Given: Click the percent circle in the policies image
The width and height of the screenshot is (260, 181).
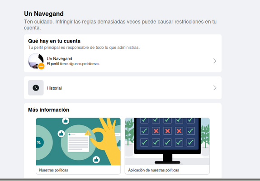Looking at the screenshot, I should [39, 142].
